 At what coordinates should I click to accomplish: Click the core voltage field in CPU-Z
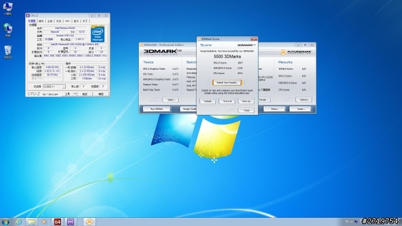(x=80, y=40)
